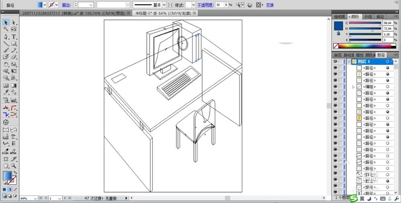Click target circle of first 路径 row
Viewport: 401px width, 203px height.
(387, 68)
